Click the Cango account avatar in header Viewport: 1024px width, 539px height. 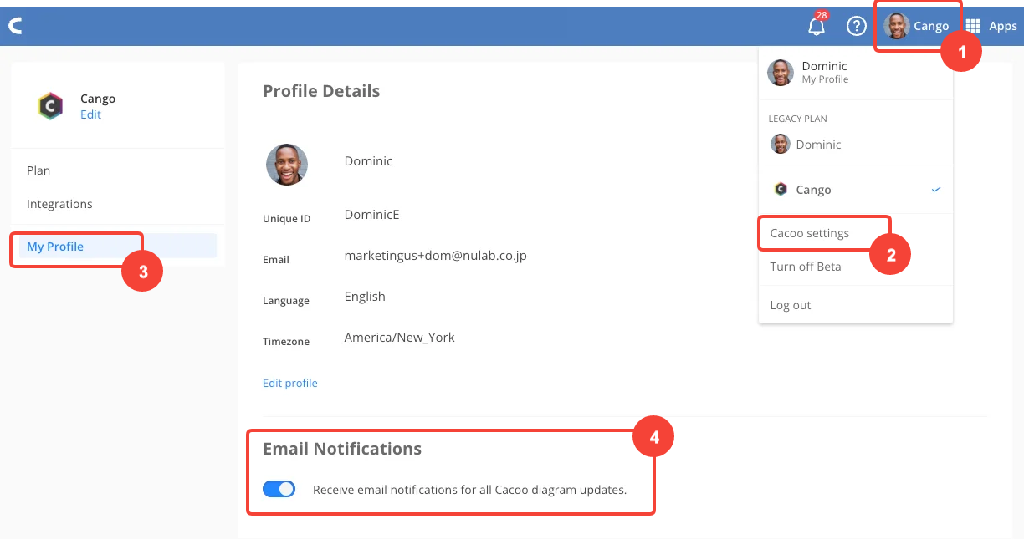tap(897, 26)
